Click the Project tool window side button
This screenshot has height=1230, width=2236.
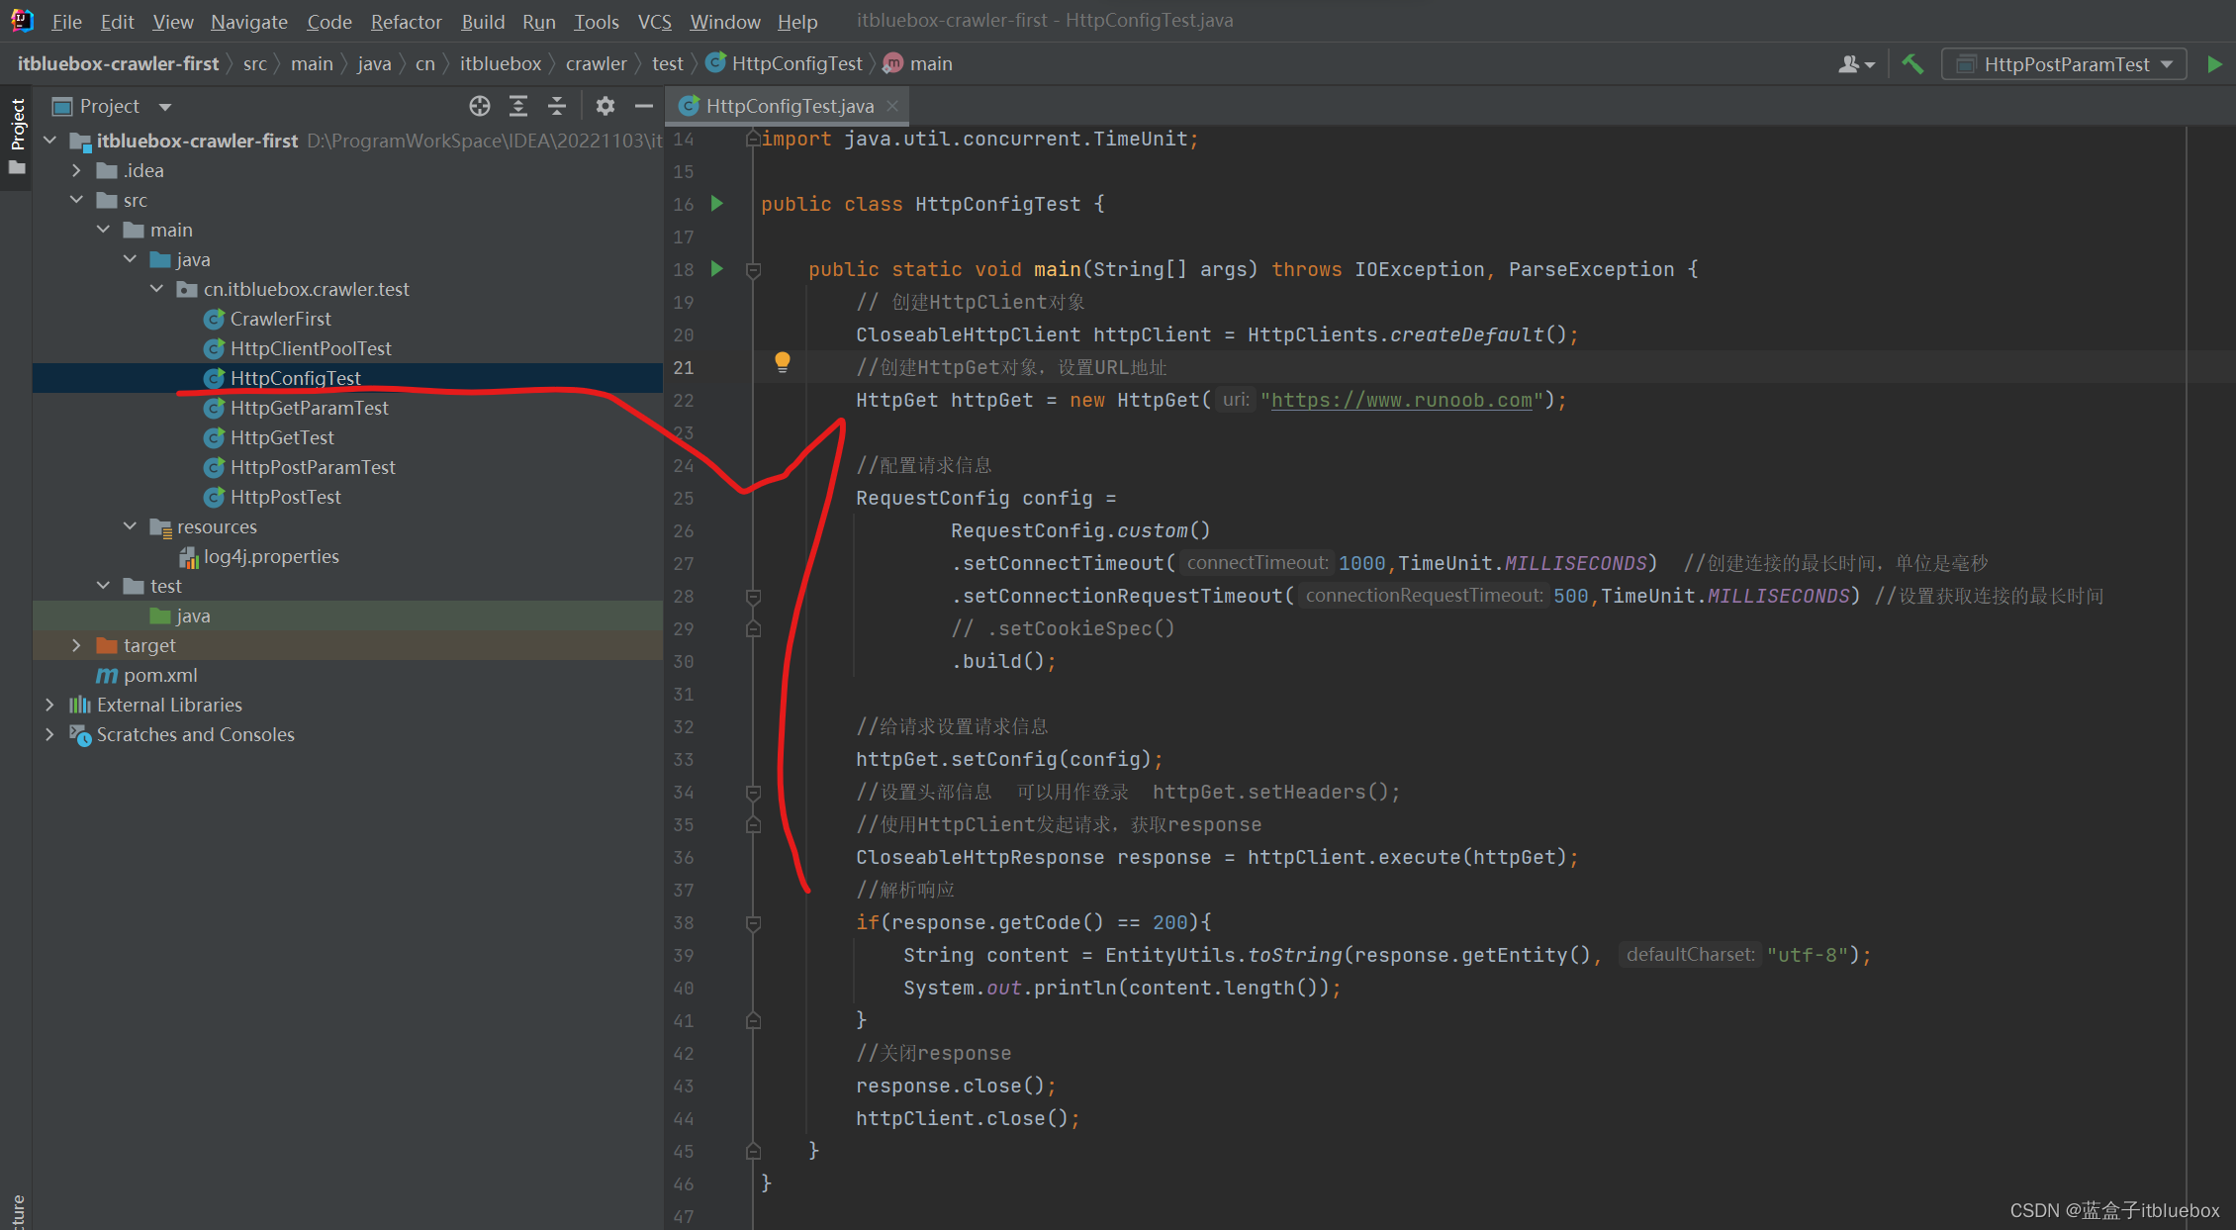[17, 124]
